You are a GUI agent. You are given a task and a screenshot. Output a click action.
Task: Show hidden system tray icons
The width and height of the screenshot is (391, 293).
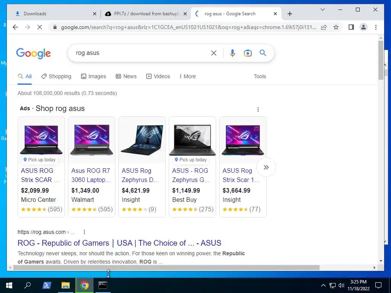(x=323, y=285)
